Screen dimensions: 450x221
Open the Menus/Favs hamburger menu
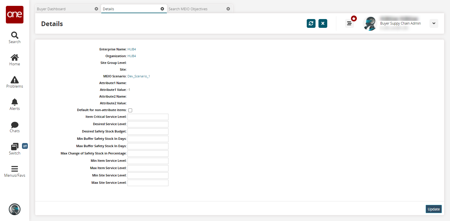click(15, 171)
